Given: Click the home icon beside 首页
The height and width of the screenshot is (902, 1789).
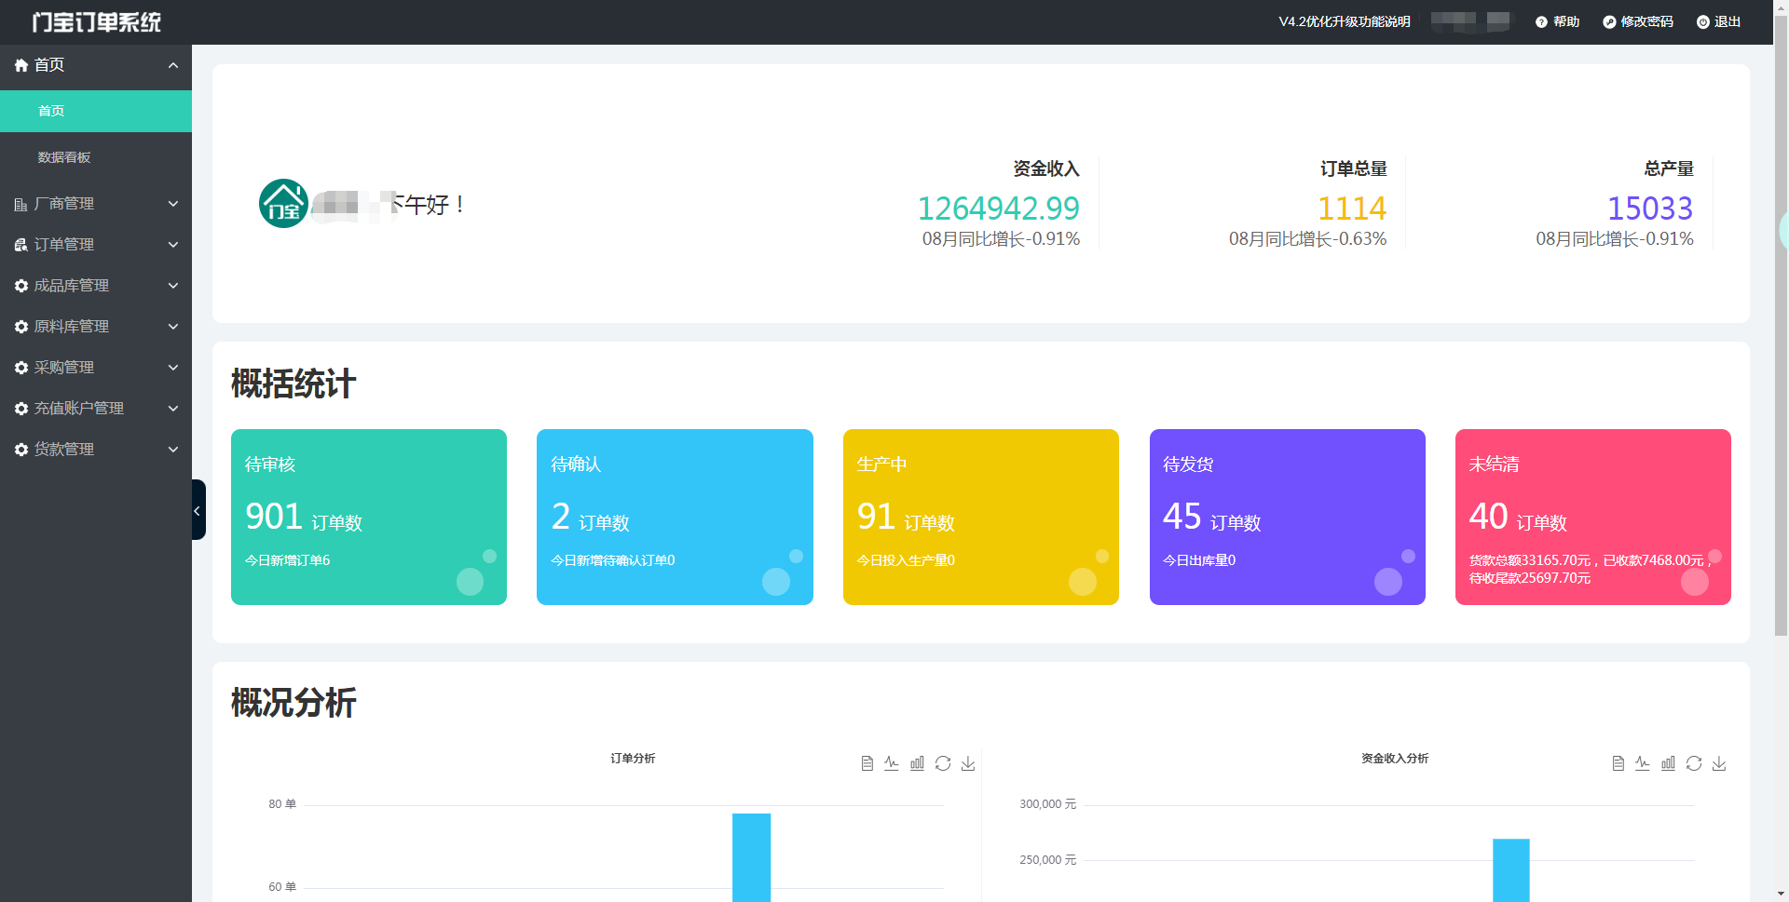Looking at the screenshot, I should tap(21, 65).
